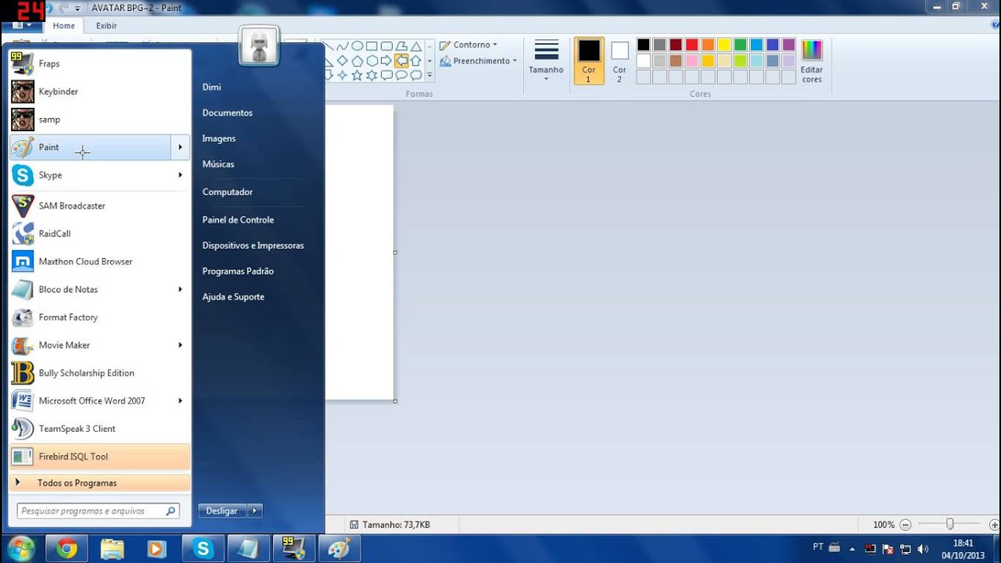
Task: Expand the Movie Maker submenu arrow
Action: point(181,345)
